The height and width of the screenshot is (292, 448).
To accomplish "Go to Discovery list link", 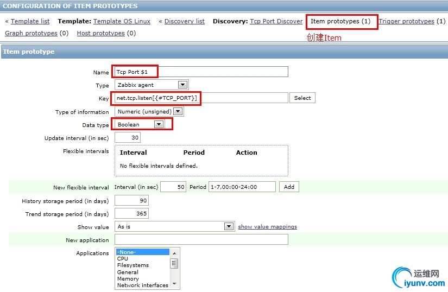I will coord(184,21).
